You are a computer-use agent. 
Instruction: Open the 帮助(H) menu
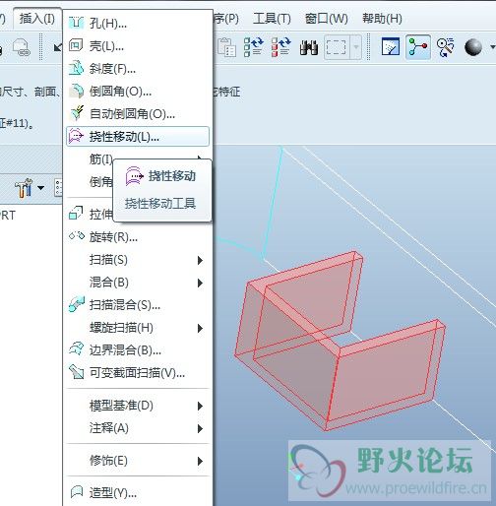pyautogui.click(x=382, y=19)
